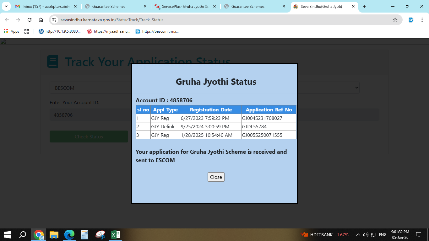Go back to previous page

tap(7, 20)
